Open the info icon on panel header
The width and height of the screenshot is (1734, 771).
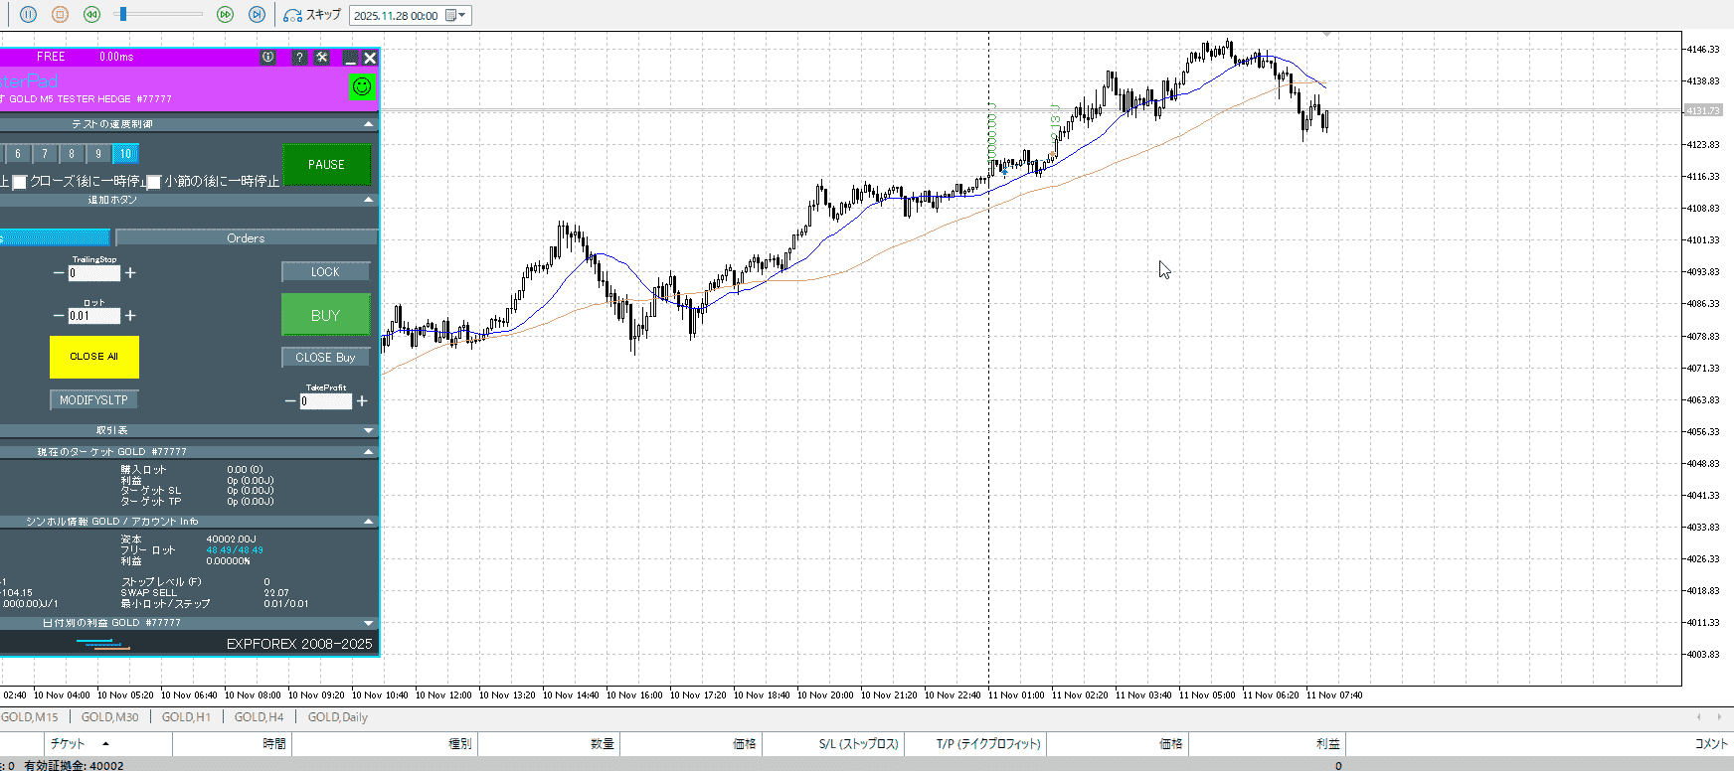pyautogui.click(x=268, y=58)
